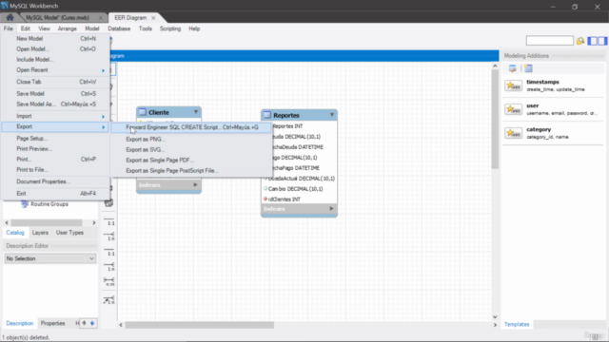Screen dimensions: 609x342
Task: Switch to the Layers tab
Action: pyautogui.click(x=40, y=233)
